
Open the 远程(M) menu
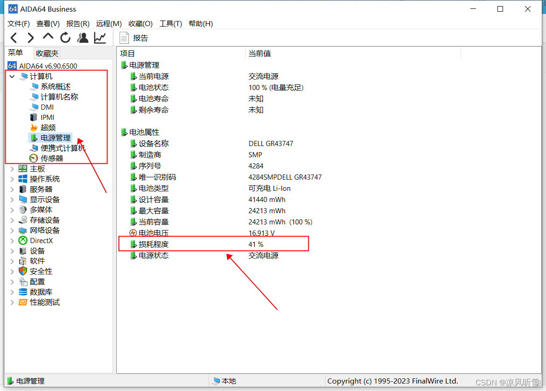(109, 24)
